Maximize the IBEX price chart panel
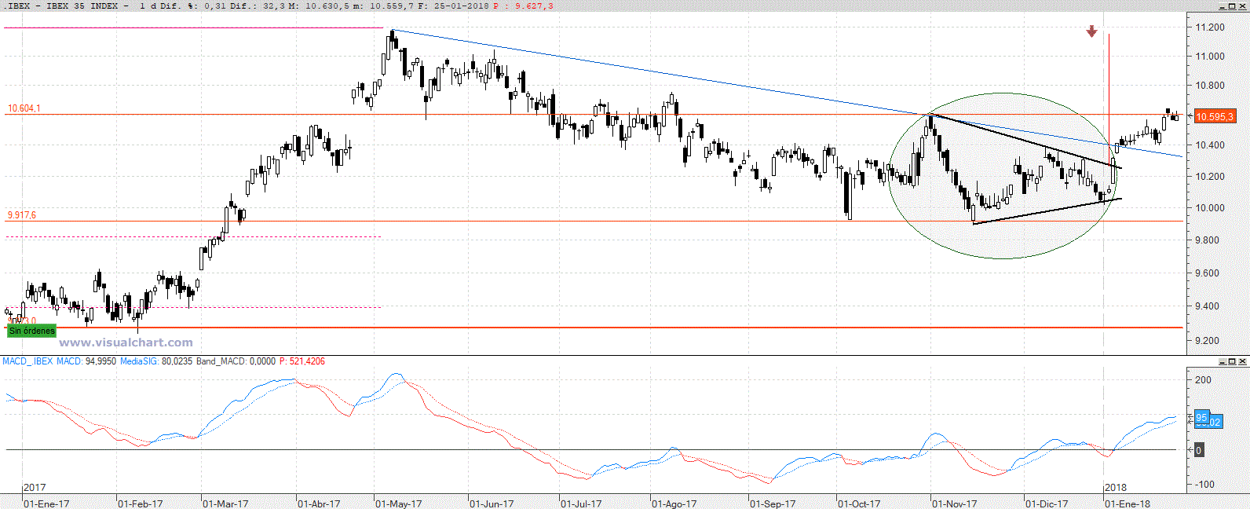 pyautogui.click(x=1232, y=6)
